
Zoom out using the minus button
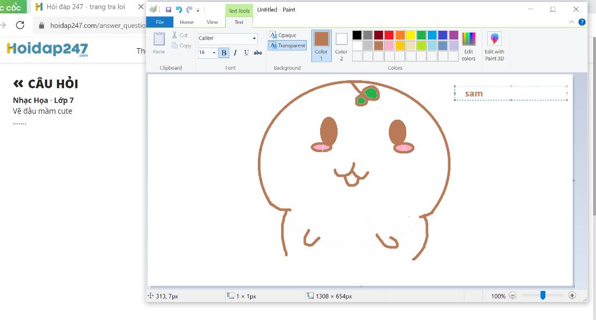tap(512, 296)
